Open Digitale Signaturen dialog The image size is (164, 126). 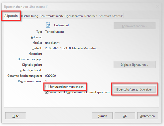(x=135, y=64)
